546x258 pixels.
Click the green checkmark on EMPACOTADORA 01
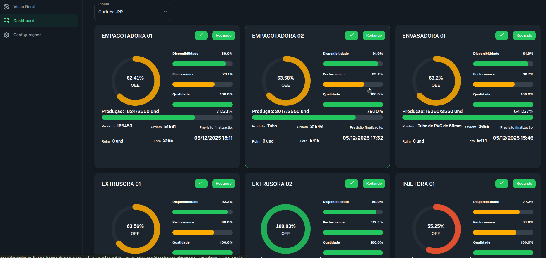(201, 35)
